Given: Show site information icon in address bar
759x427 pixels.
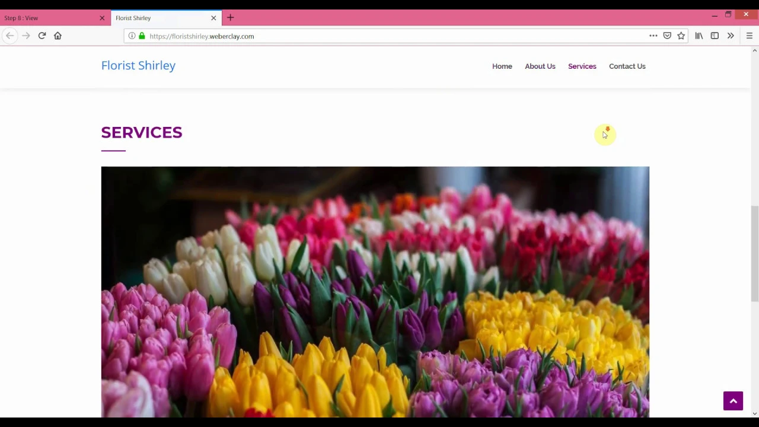Looking at the screenshot, I should point(132,36).
